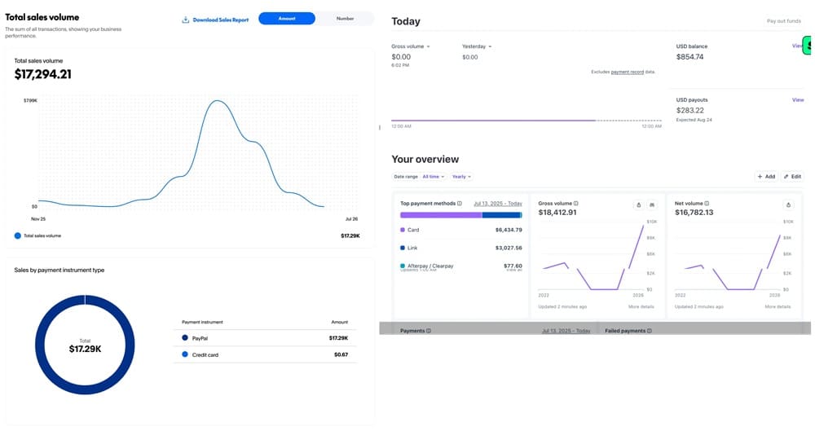Image resolution: width=815 pixels, height=431 pixels.
Task: Select the Credit card amount $0.67
Action: point(341,354)
